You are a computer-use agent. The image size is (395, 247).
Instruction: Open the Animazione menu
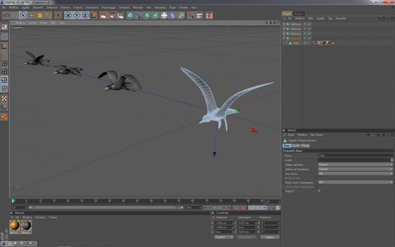tap(92, 7)
